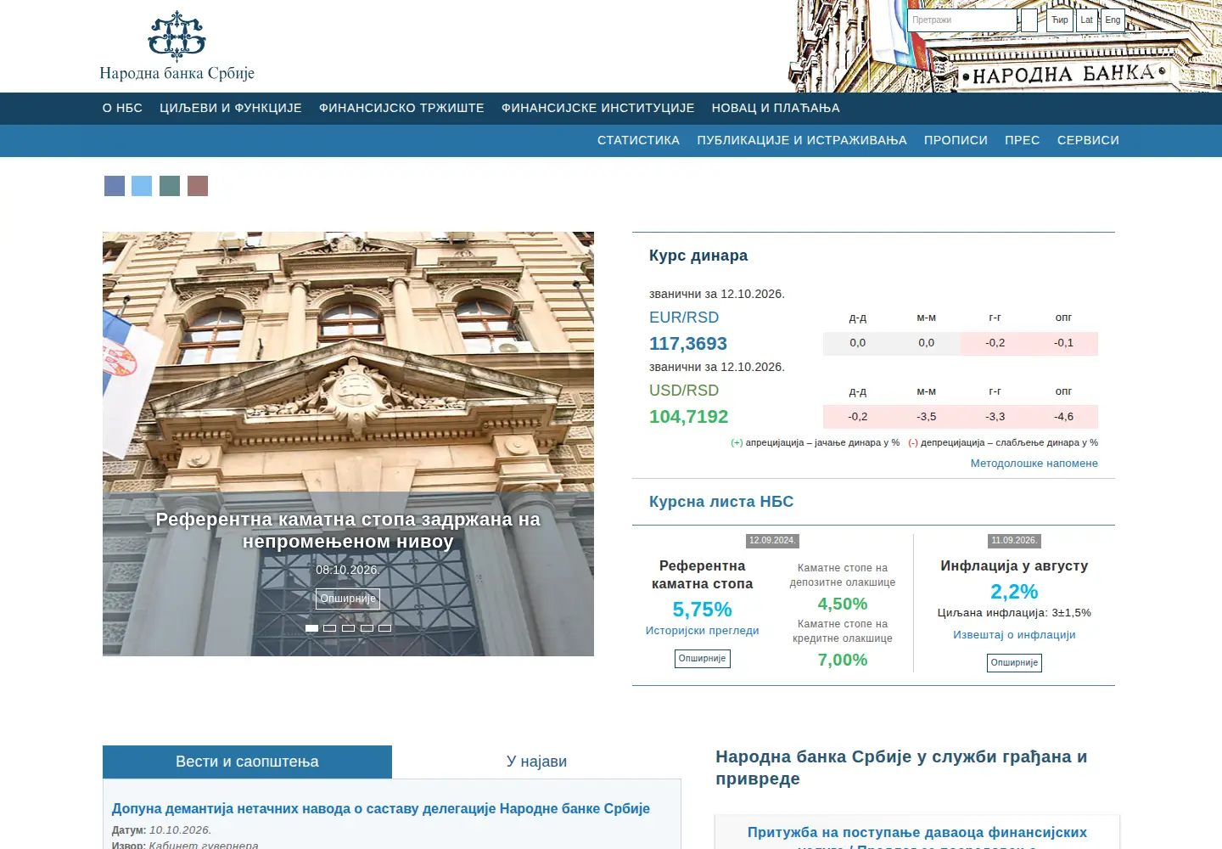
Task: Select second carousel slide indicator
Action: (330, 628)
